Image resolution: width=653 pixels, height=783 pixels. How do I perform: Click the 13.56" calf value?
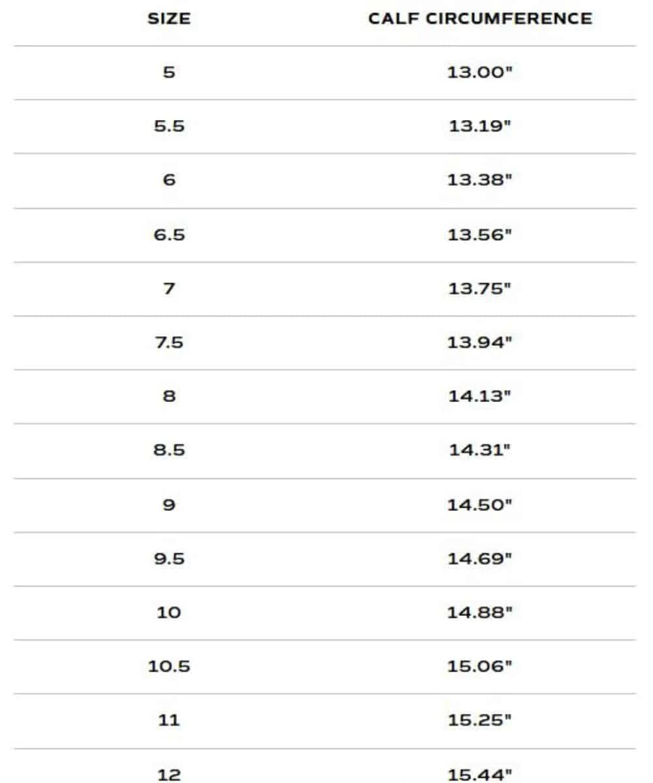point(480,234)
